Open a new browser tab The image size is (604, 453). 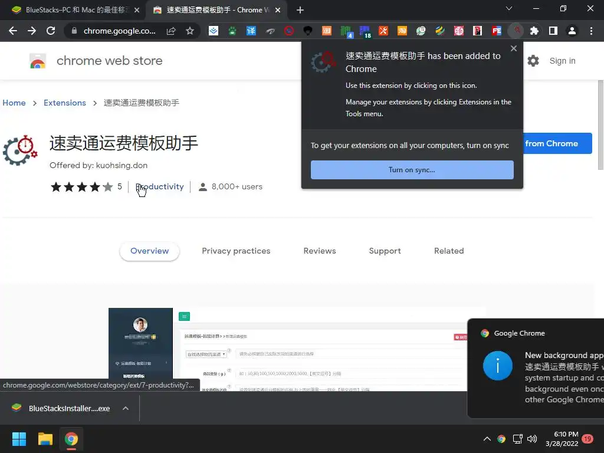[x=300, y=10]
